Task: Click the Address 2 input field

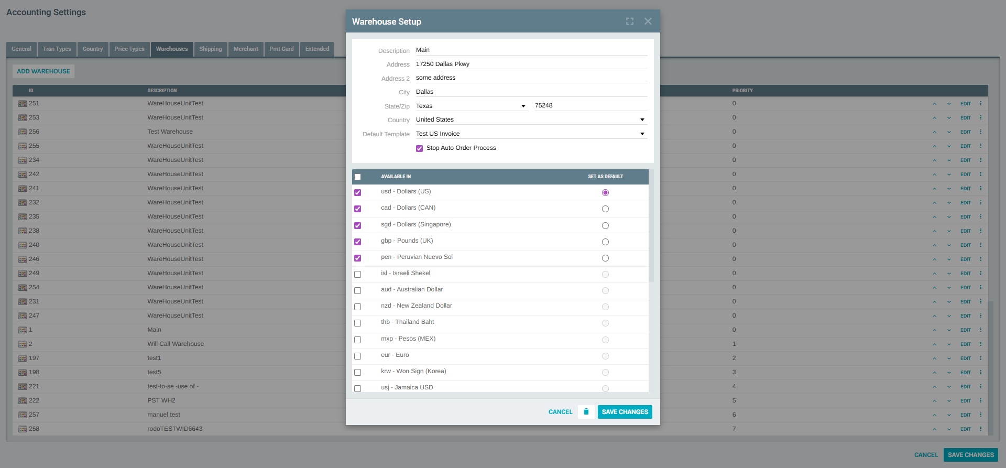Action: tap(530, 78)
